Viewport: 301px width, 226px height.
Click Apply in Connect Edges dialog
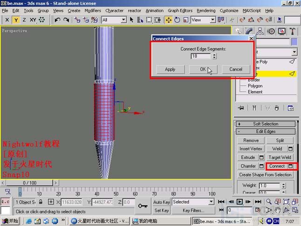(170, 69)
